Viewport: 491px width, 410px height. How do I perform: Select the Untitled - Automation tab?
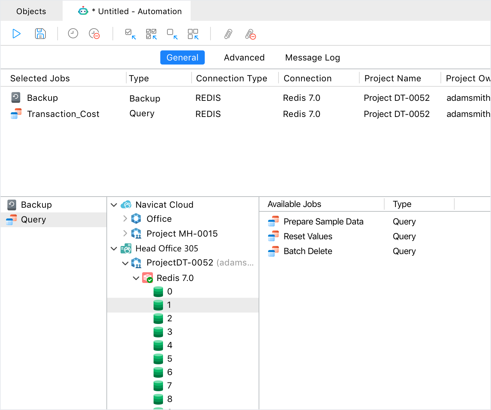127,11
